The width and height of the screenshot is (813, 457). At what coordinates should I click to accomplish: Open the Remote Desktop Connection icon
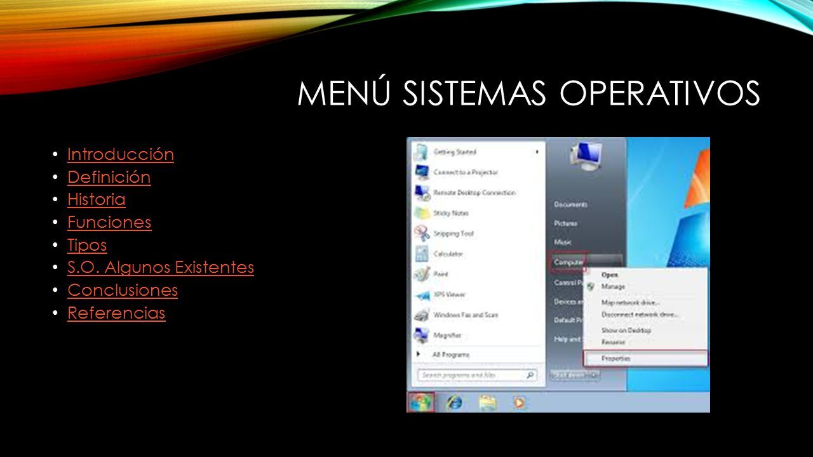point(422,192)
